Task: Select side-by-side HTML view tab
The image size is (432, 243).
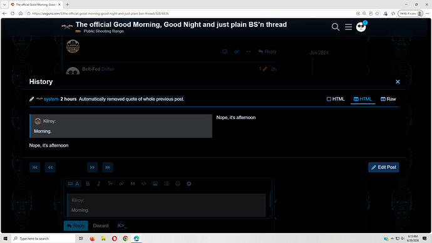Action: (x=363, y=99)
